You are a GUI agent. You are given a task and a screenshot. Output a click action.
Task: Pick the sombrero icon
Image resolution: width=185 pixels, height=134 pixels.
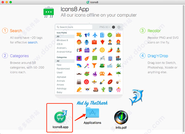94,82
